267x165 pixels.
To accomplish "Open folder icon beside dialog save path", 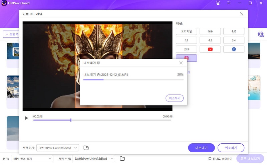I will point(86,148).
